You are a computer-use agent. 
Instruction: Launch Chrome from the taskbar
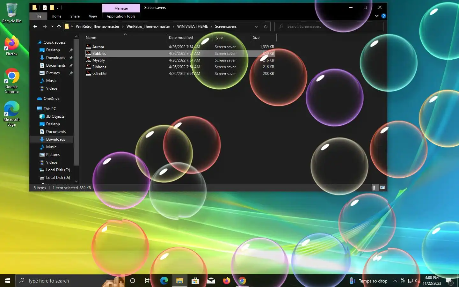pos(242,281)
